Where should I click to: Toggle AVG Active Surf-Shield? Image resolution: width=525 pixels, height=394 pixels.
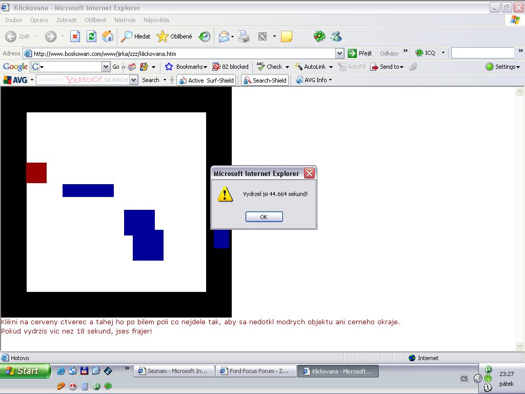pos(206,80)
